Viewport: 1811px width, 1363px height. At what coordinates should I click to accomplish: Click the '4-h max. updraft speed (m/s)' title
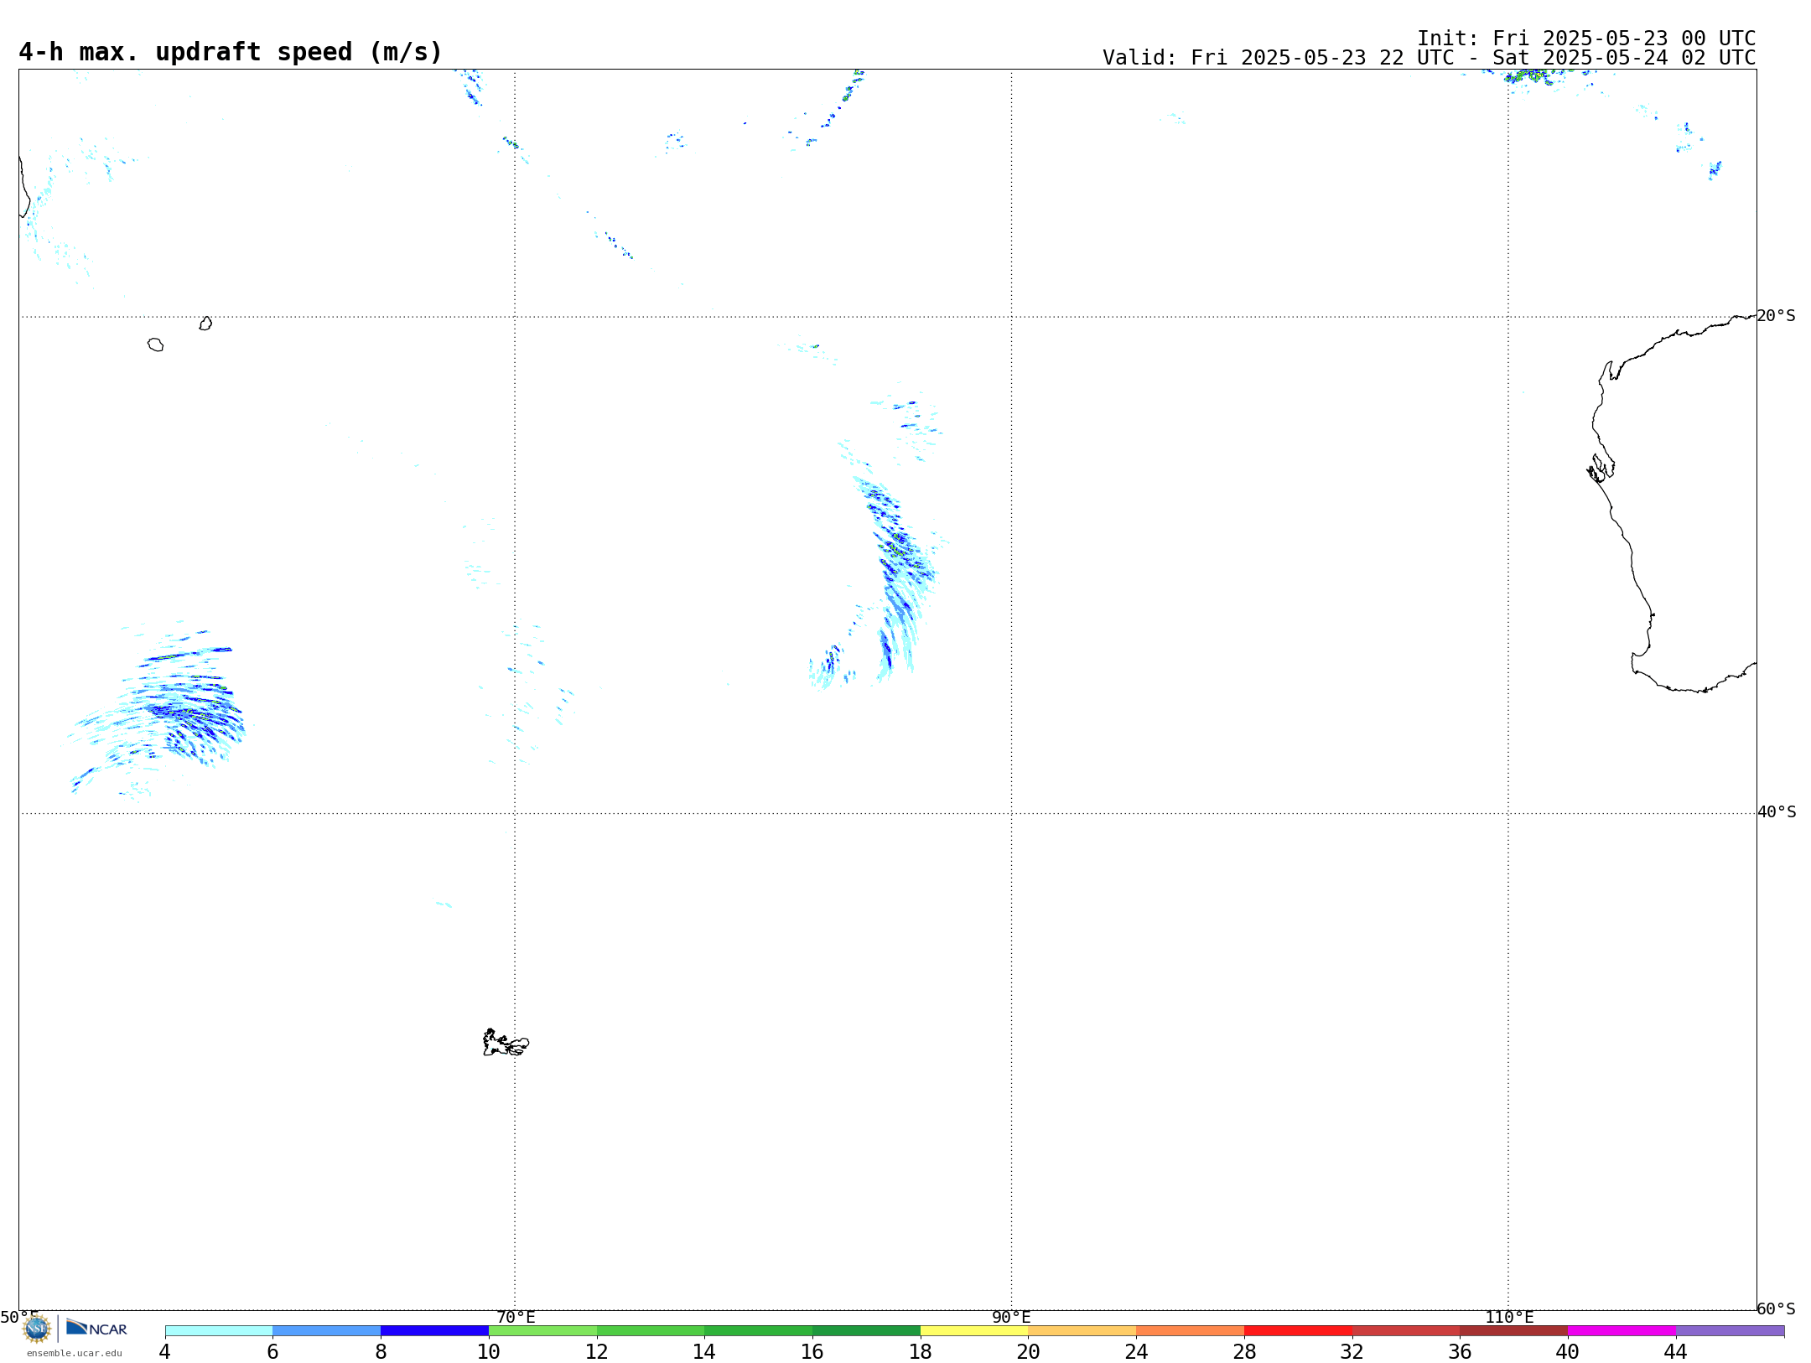[x=231, y=52]
